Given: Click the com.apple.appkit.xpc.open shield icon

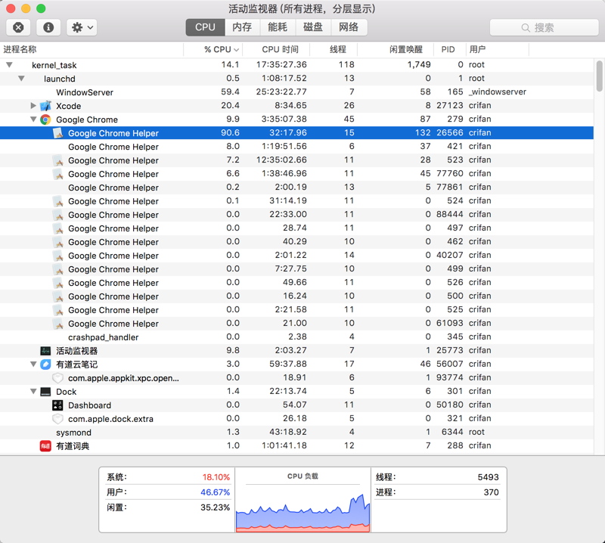Looking at the screenshot, I should [x=57, y=378].
